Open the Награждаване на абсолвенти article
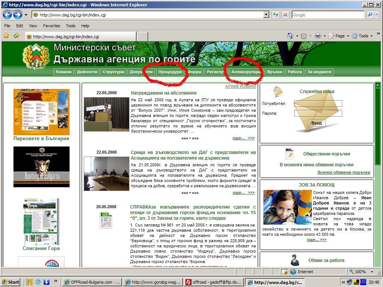Image resolution: width=383 pixels, height=287 pixels. coord(164,93)
